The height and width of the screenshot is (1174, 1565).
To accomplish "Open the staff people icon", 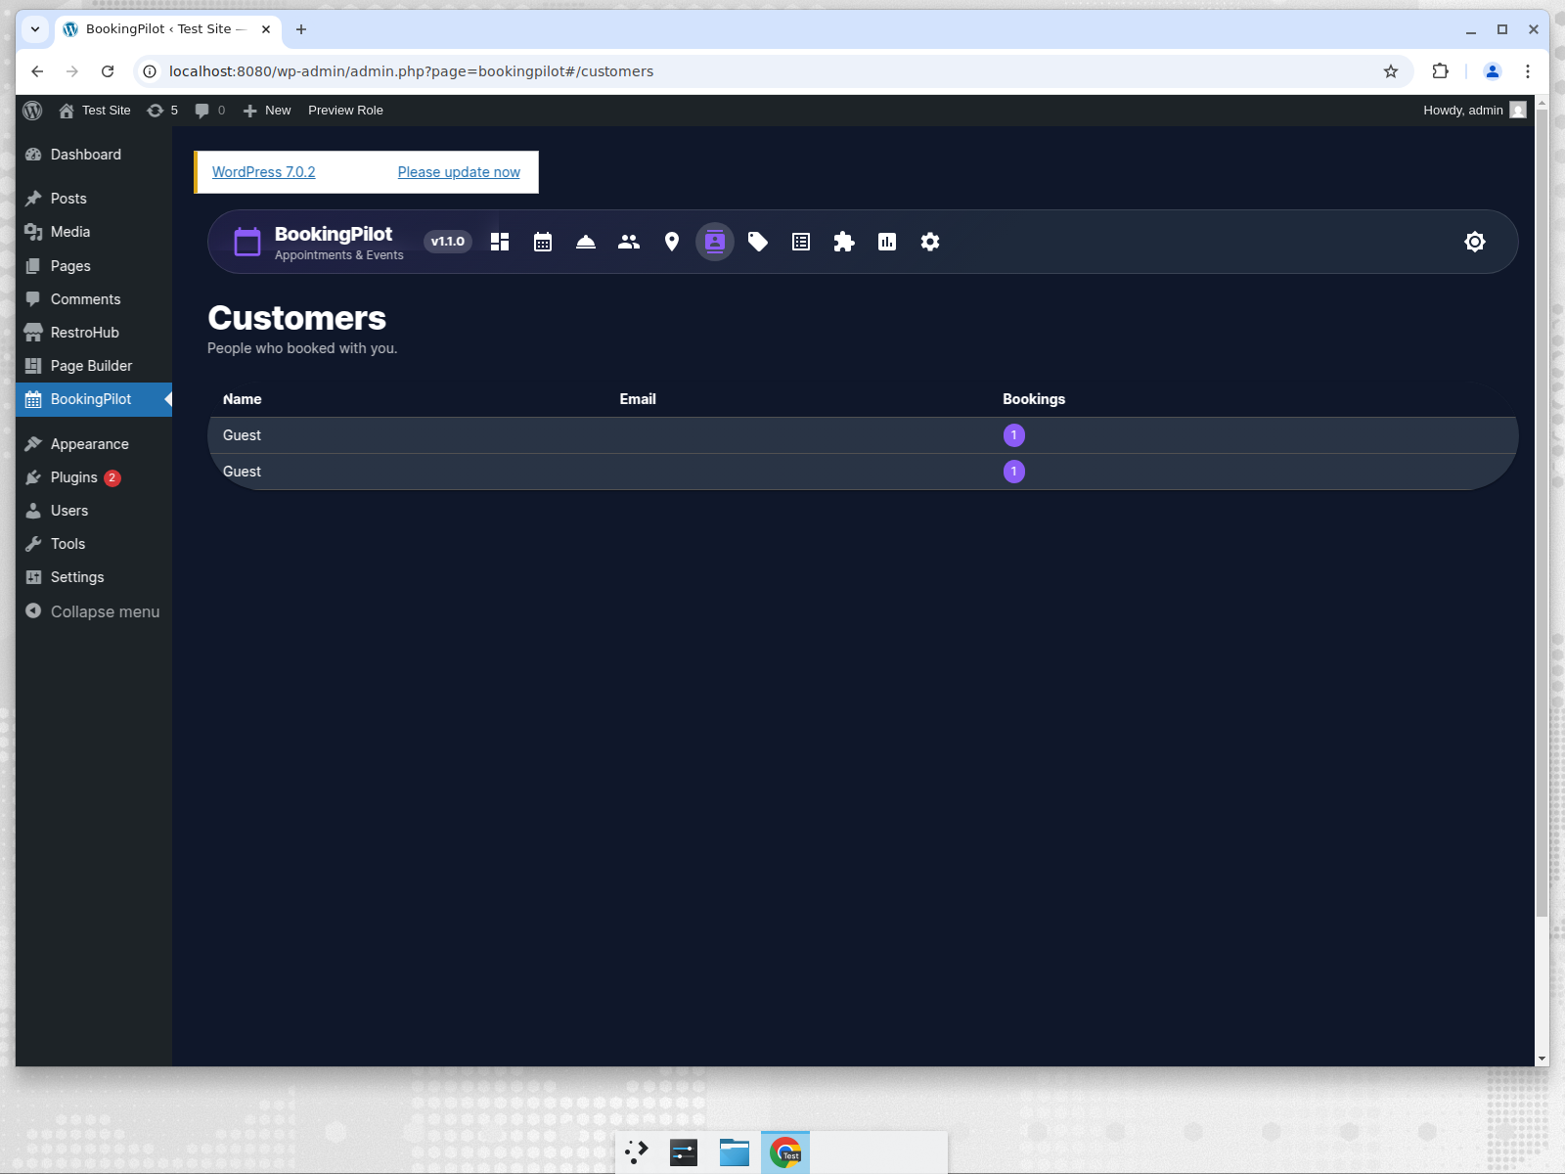I will 629,242.
